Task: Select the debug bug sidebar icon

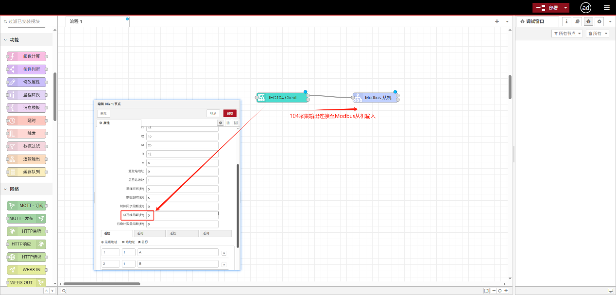Action: pos(588,21)
